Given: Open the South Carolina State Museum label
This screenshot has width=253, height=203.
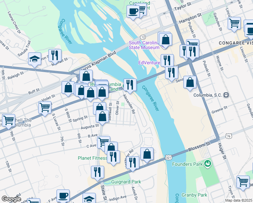Looking at the screenshot, I should pos(144,45).
